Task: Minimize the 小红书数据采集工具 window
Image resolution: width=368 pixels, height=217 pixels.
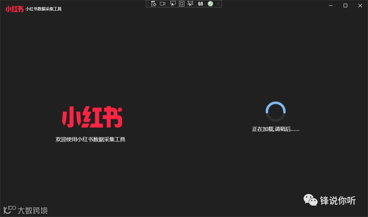Action: click(331, 5)
